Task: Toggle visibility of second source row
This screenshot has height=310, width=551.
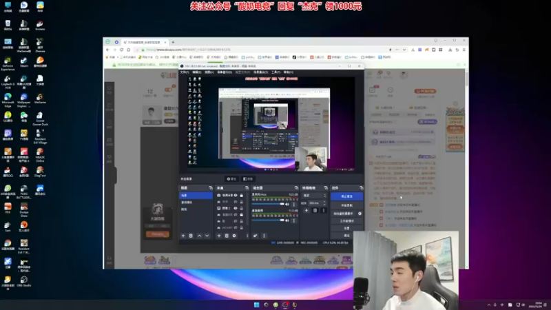Action: pyautogui.click(x=236, y=202)
